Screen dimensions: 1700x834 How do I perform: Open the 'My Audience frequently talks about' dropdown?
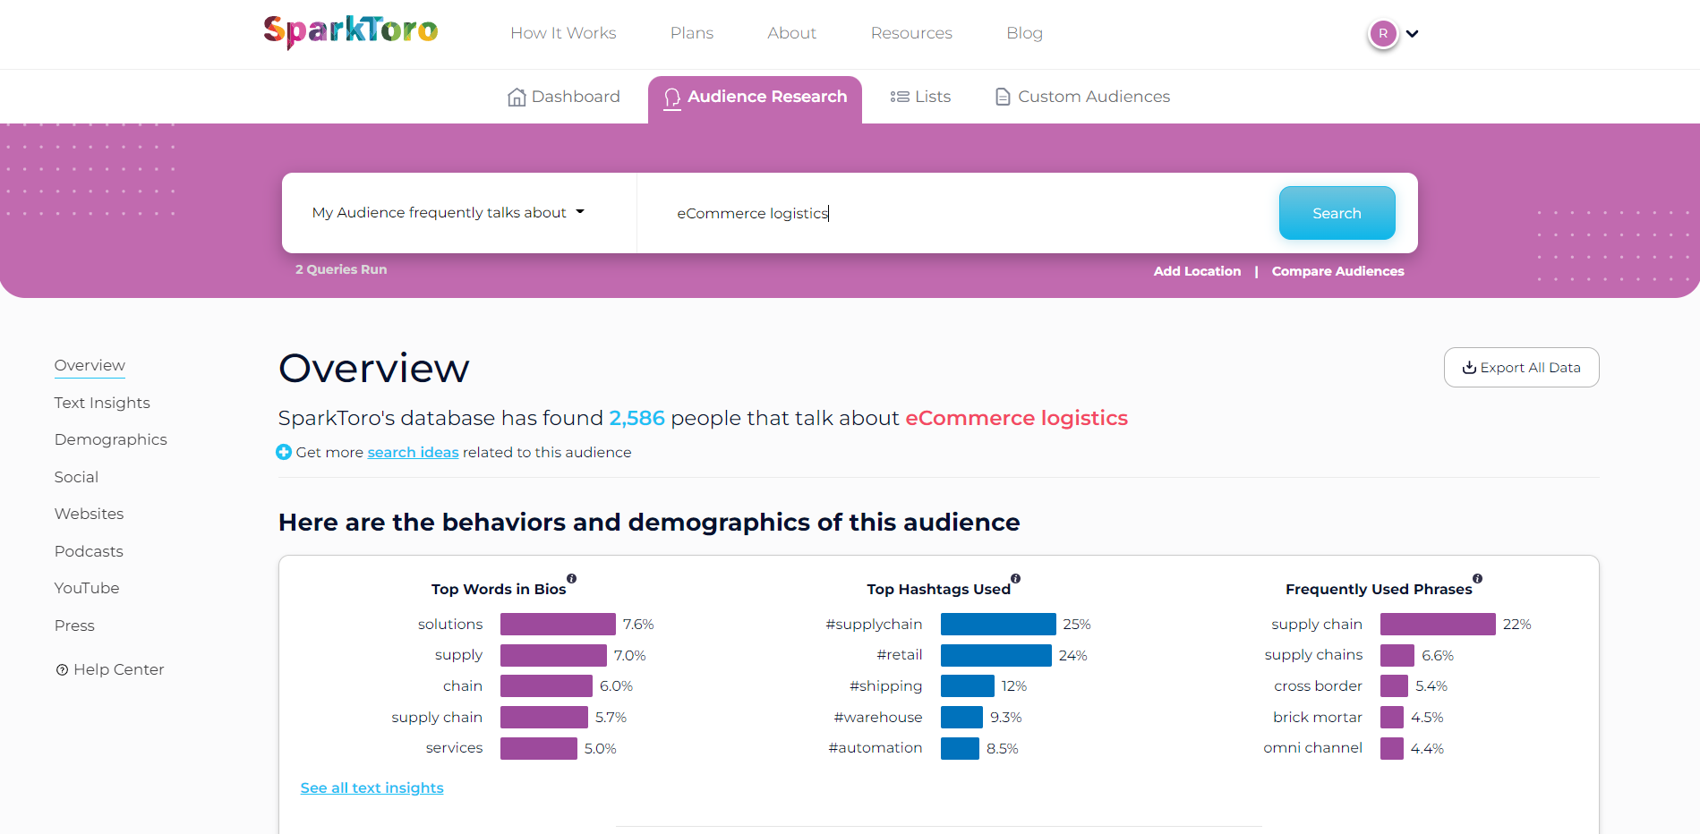[448, 213]
